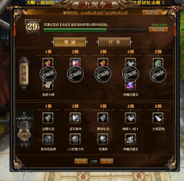
Task: Go to next page with 下一页
Action: 107,161
